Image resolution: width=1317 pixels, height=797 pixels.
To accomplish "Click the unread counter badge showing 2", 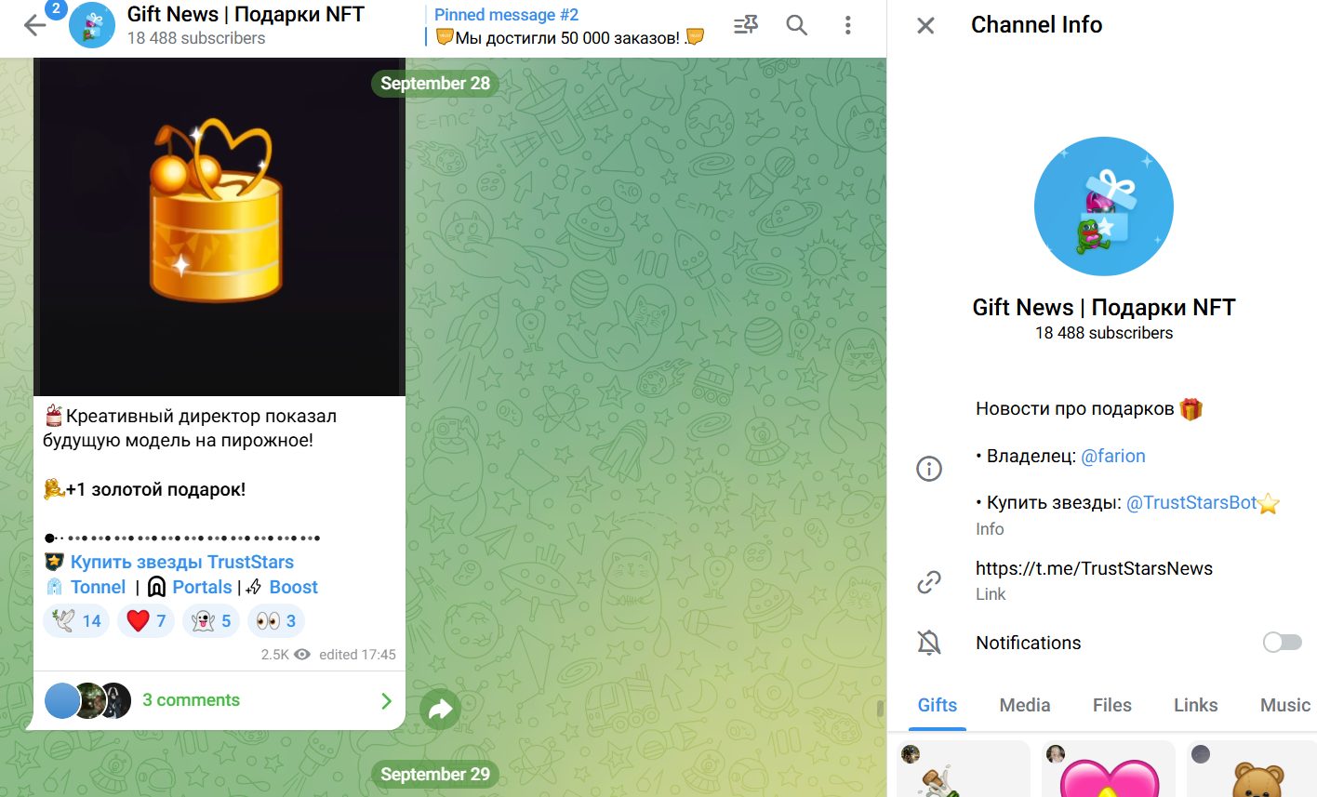I will coord(56,9).
